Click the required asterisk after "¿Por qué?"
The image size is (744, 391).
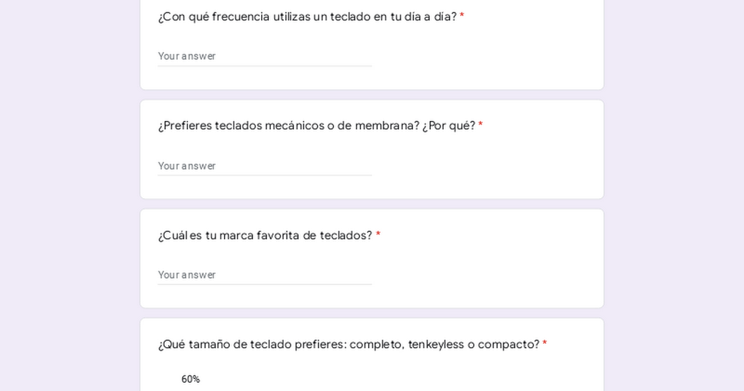[480, 125]
